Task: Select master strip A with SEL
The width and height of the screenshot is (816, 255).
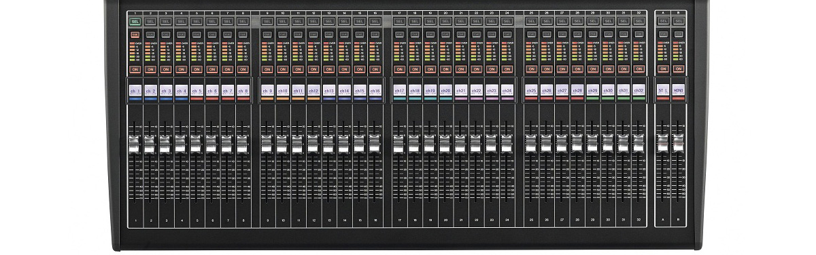Action: pyautogui.click(x=664, y=22)
